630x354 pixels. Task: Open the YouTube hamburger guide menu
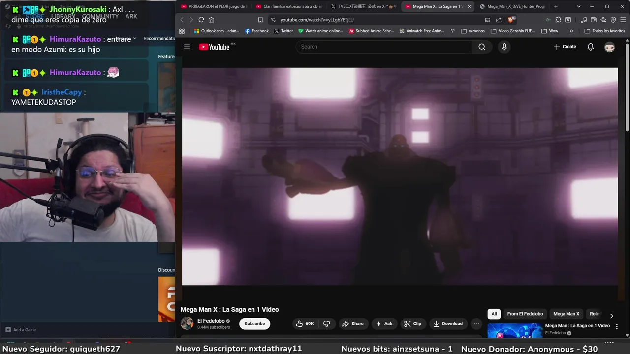(x=187, y=47)
